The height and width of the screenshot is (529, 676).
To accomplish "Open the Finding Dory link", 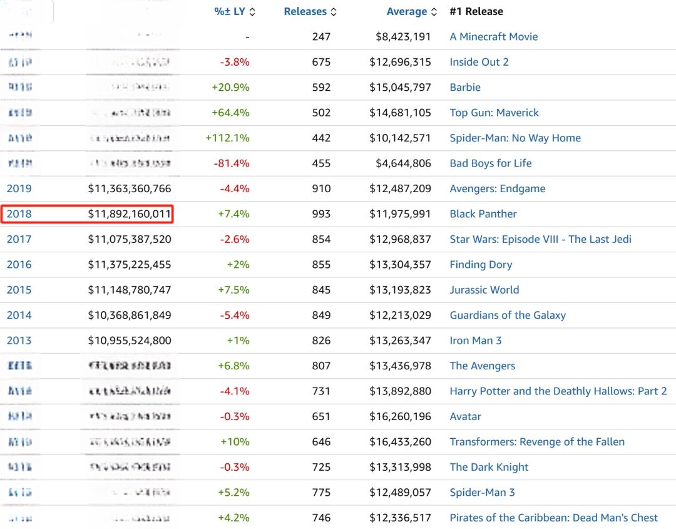I will click(x=481, y=264).
